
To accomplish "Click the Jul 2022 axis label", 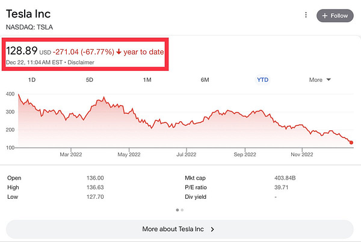I will [187, 154].
